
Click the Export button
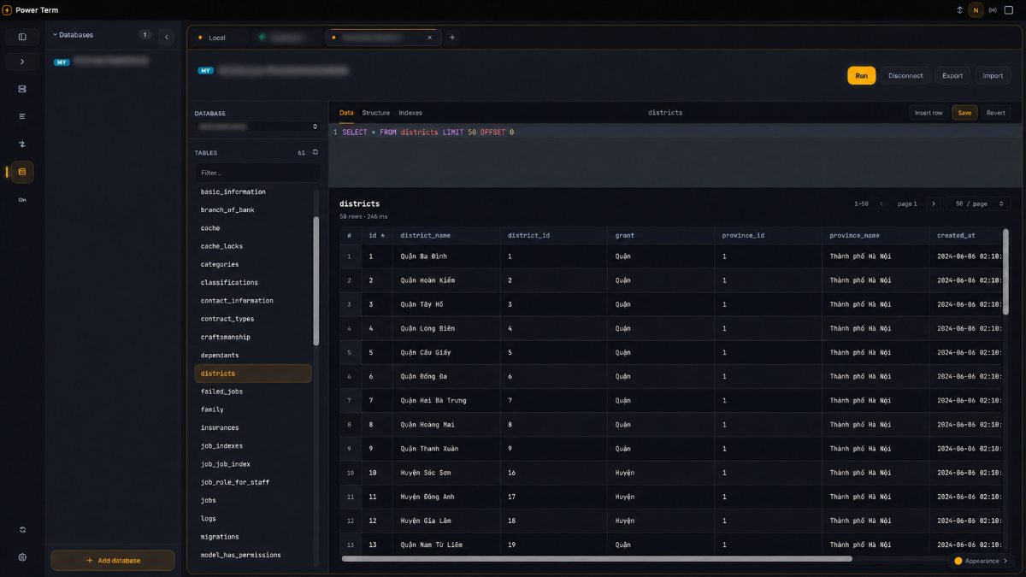tap(952, 75)
